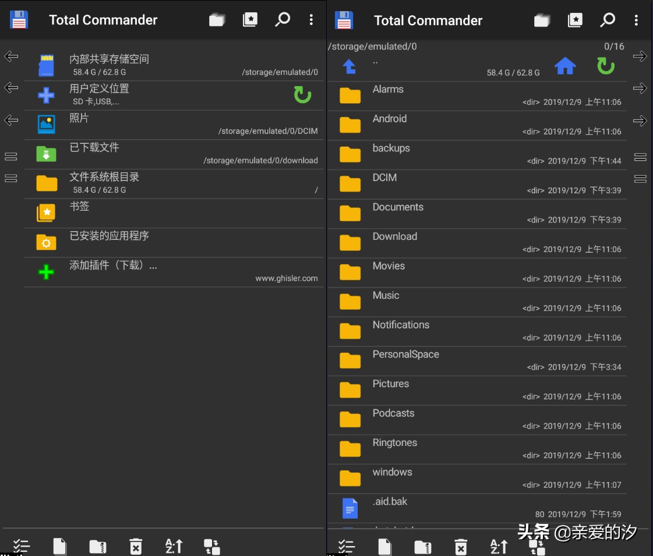Tap the search magnifier in left panel

[283, 20]
